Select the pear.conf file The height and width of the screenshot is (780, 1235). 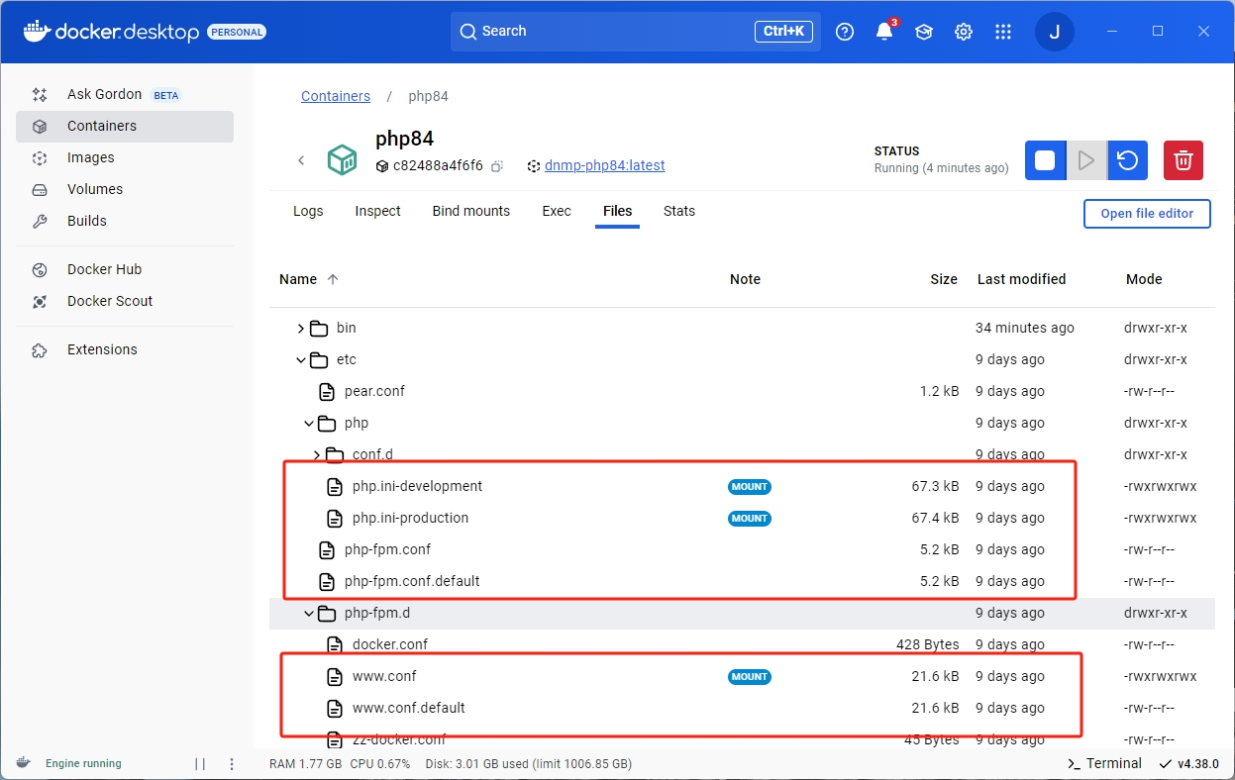pyautogui.click(x=374, y=392)
